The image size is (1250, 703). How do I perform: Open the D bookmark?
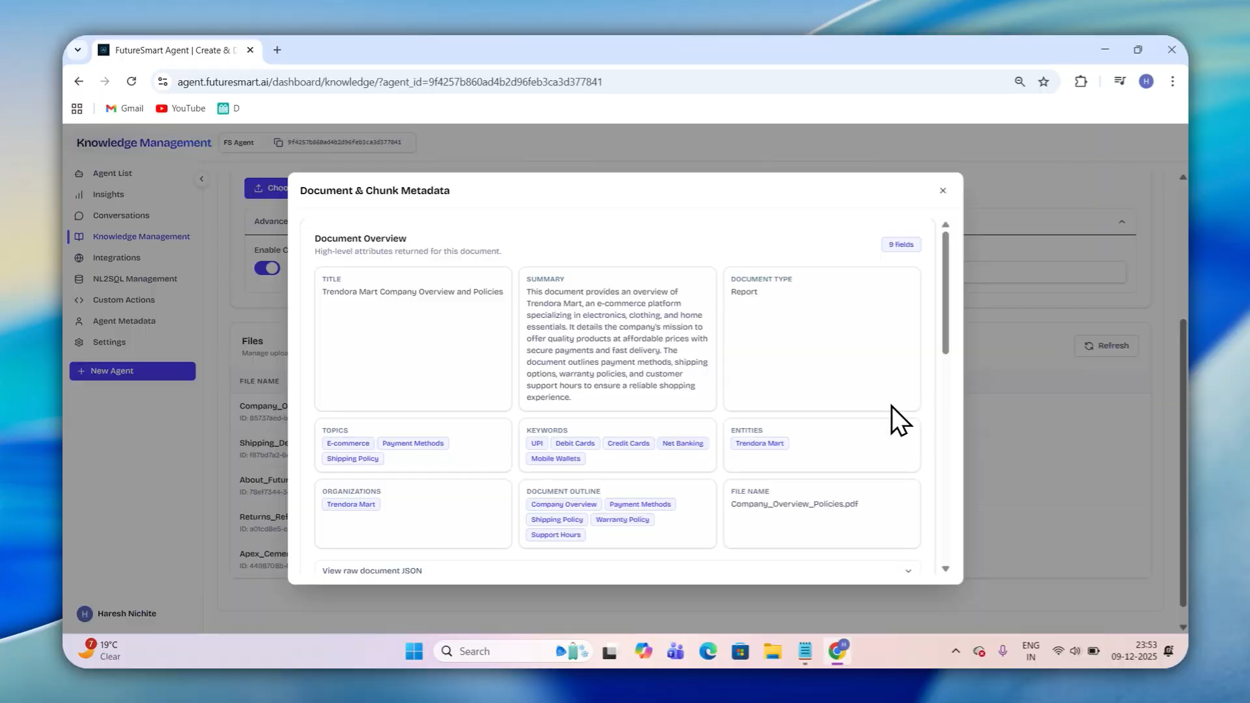(x=229, y=109)
